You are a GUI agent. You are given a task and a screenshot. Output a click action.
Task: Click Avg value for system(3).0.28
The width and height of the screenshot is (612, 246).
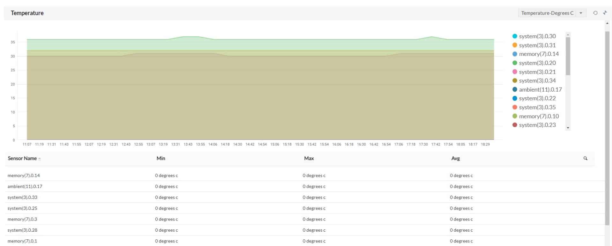point(461,230)
